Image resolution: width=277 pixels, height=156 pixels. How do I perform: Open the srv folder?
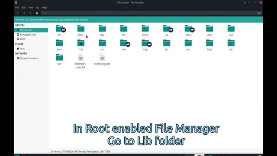(167, 43)
